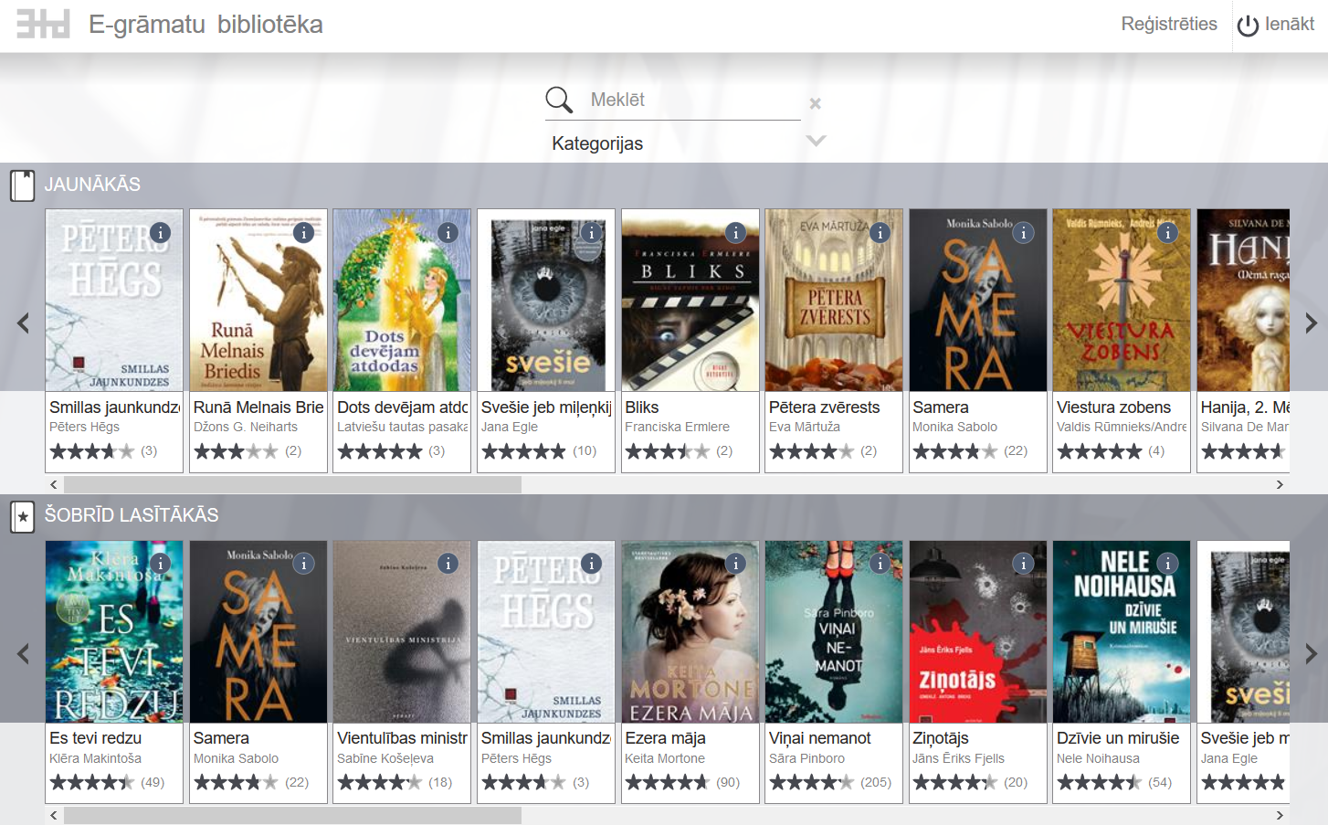1328x825 pixels.
Task: Show info for Viņai nemanot
Action: pos(880,564)
